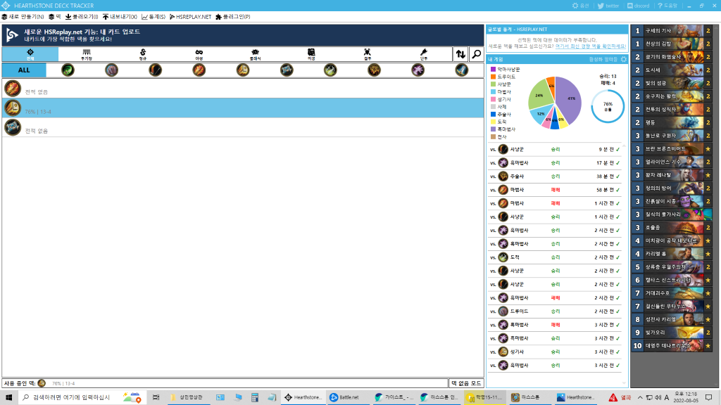Open game row vs 도적
The image size is (721, 405).
coord(555,257)
